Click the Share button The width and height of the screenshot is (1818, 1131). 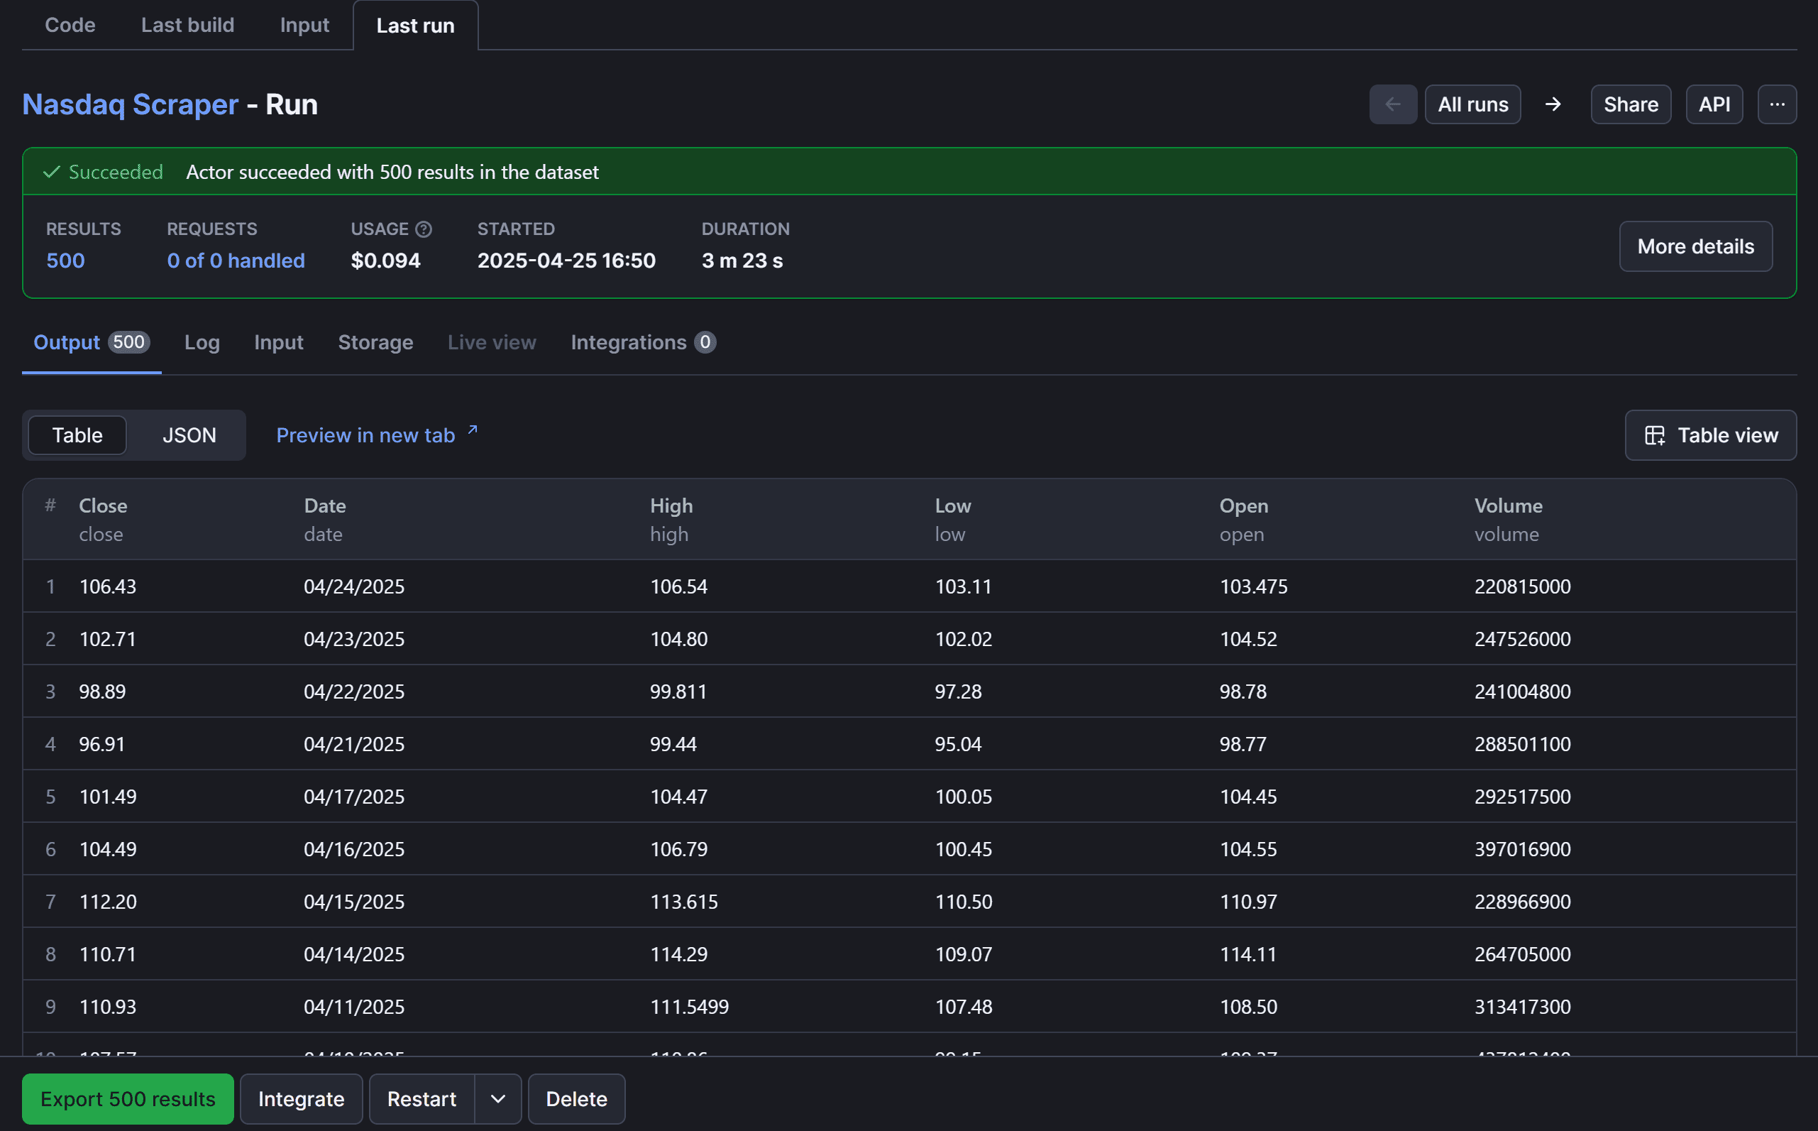tap(1631, 105)
